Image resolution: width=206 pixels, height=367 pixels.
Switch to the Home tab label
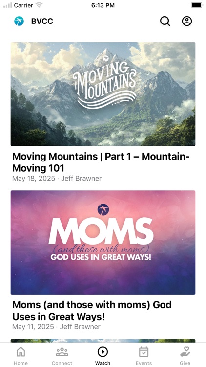pos(21,363)
